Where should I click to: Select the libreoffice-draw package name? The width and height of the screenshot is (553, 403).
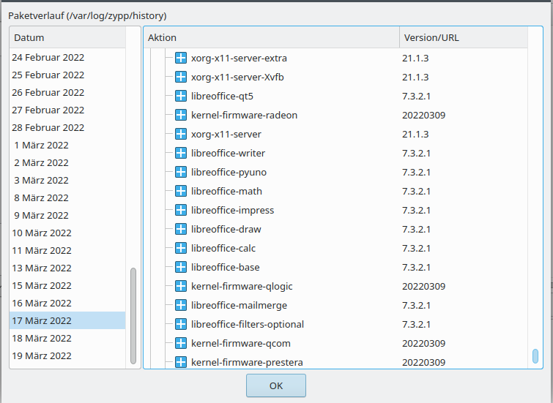226,230
